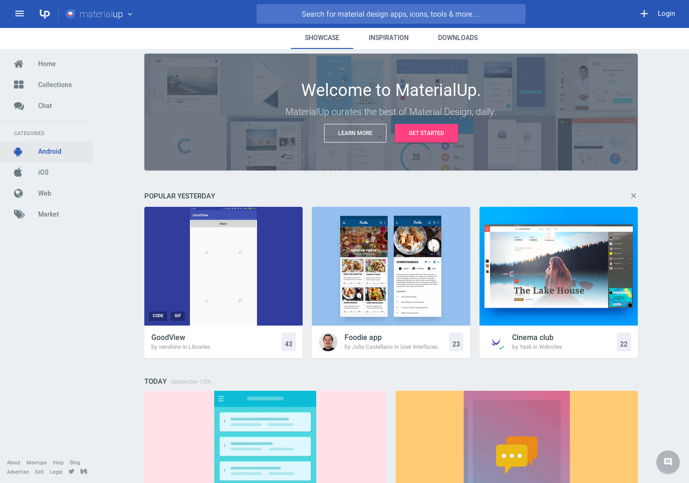689x483 pixels.
Task: Open the GoodView title link
Action: (168, 337)
